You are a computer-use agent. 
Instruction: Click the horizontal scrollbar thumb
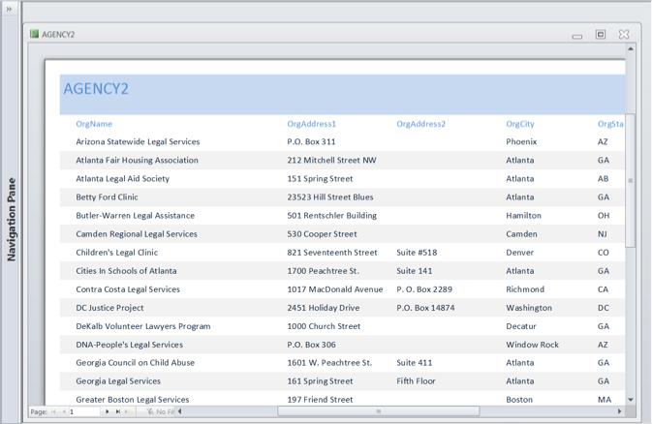[x=378, y=411]
